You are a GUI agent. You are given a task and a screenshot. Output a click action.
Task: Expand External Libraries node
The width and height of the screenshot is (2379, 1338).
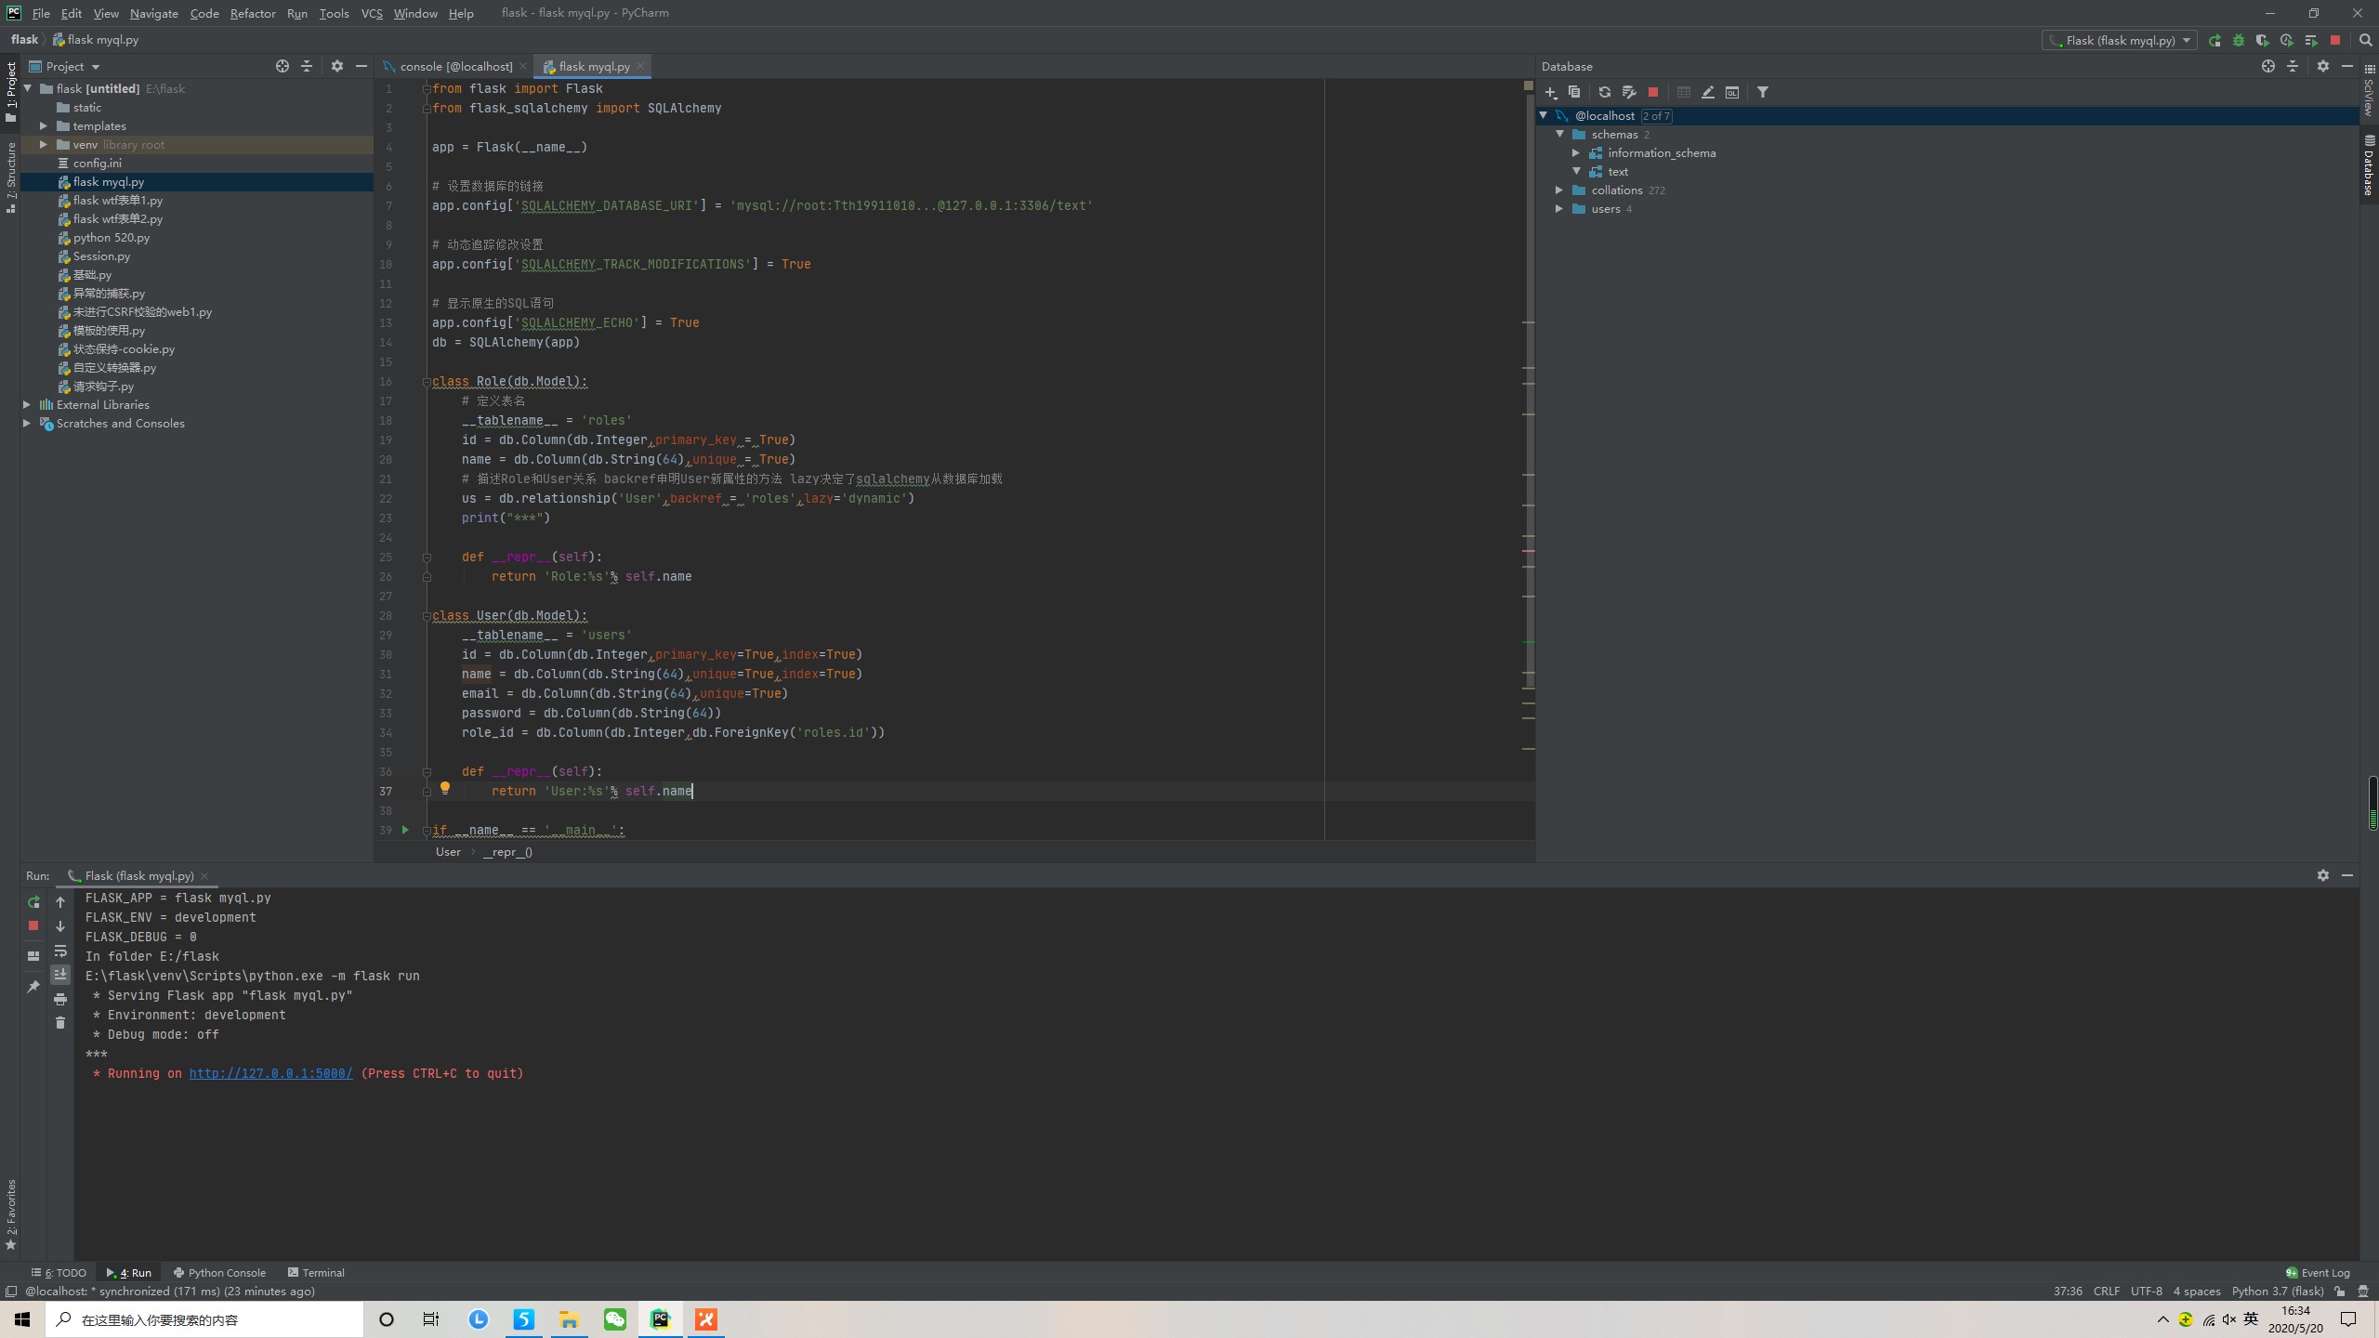click(x=27, y=404)
